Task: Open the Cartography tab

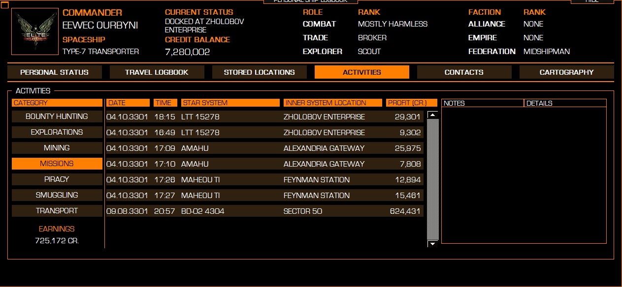Action: 566,72
